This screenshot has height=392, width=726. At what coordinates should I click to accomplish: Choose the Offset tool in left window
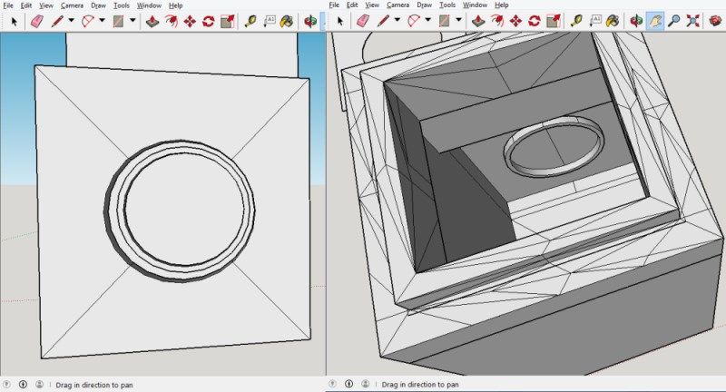[x=172, y=21]
